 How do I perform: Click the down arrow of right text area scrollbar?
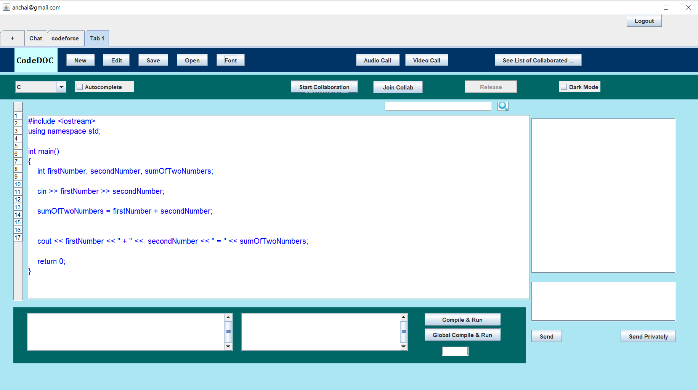point(404,347)
